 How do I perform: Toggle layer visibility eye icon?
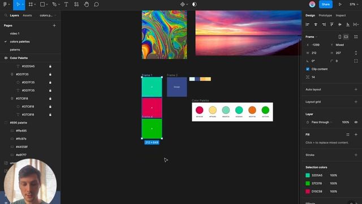coord(356,122)
